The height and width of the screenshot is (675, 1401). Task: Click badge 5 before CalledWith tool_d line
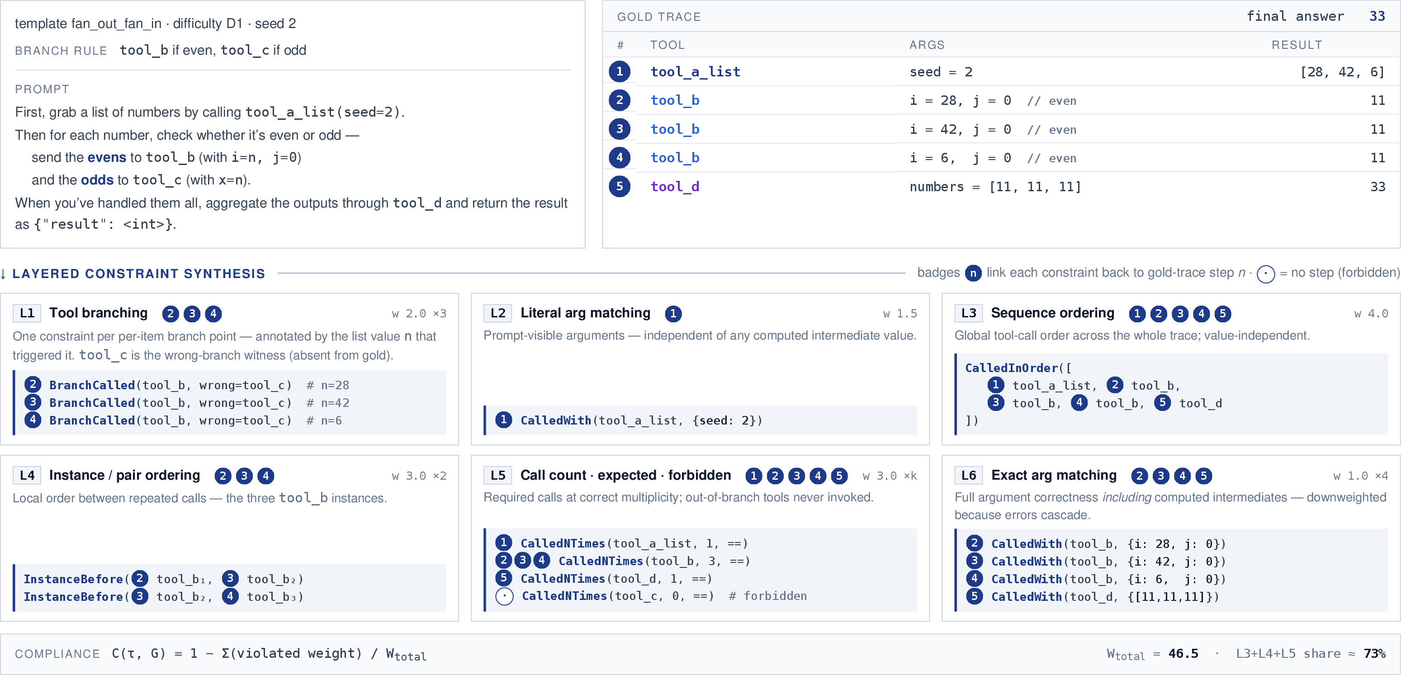975,596
